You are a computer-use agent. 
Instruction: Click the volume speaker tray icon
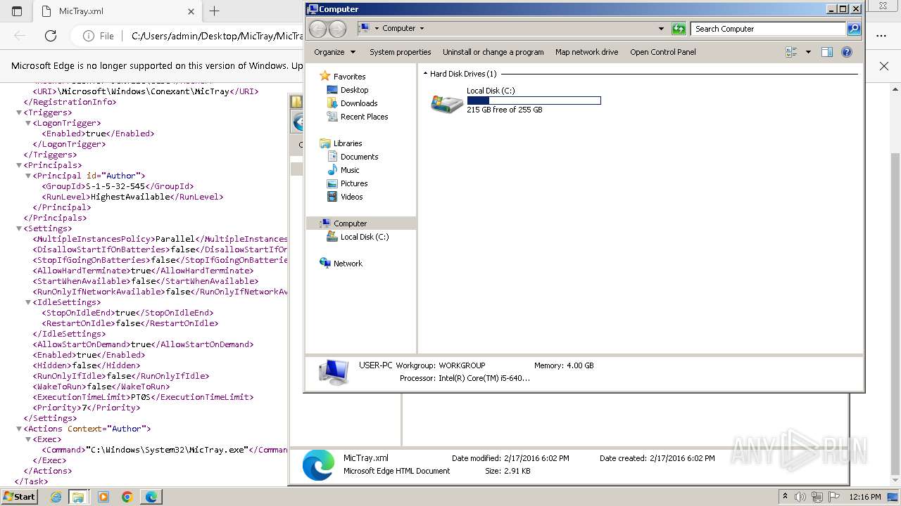pyautogui.click(x=800, y=497)
